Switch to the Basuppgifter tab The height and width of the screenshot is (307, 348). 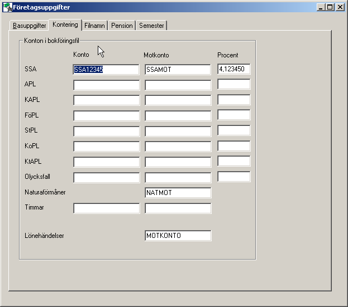coord(29,26)
